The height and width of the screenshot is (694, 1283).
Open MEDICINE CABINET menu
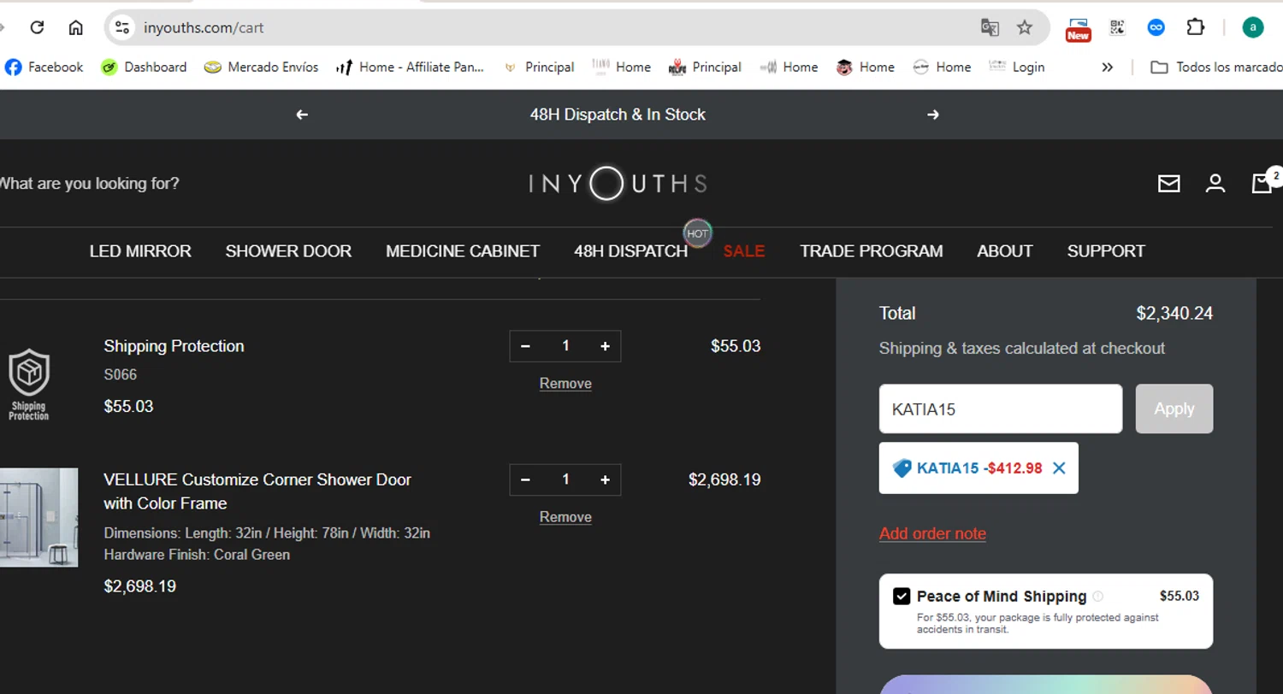point(463,251)
